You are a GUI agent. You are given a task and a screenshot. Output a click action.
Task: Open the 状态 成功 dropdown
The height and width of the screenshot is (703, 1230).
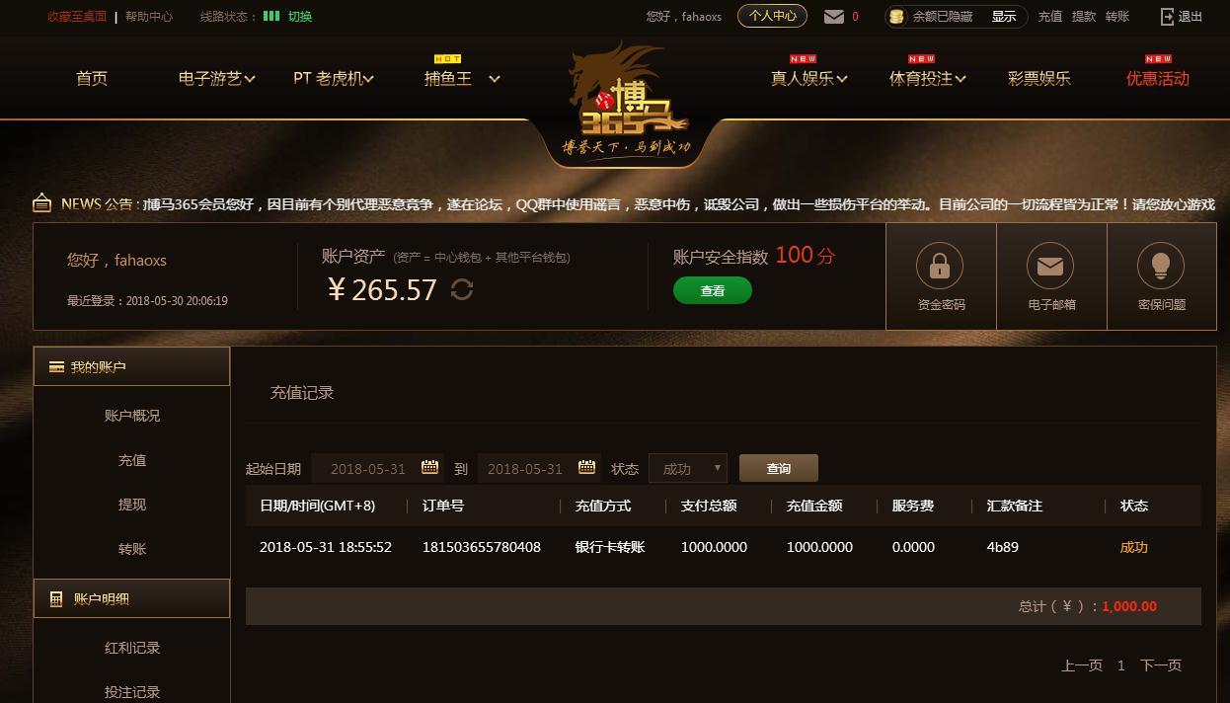[688, 468]
